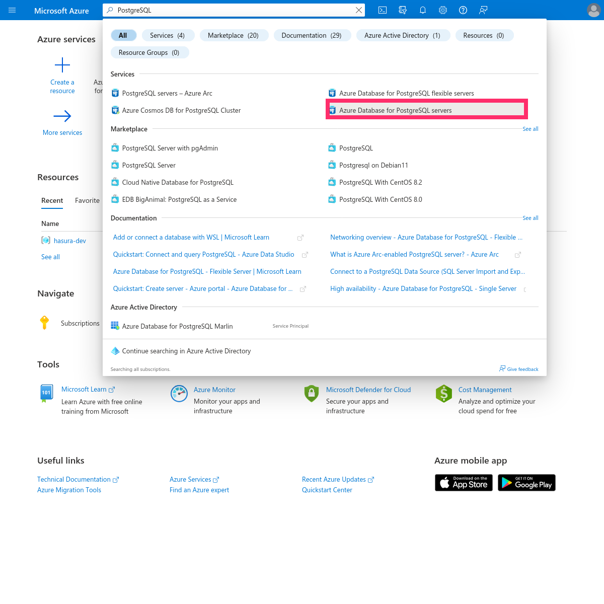The image size is (604, 604).
Task: Expand Documentation results with See all
Action: (530, 218)
